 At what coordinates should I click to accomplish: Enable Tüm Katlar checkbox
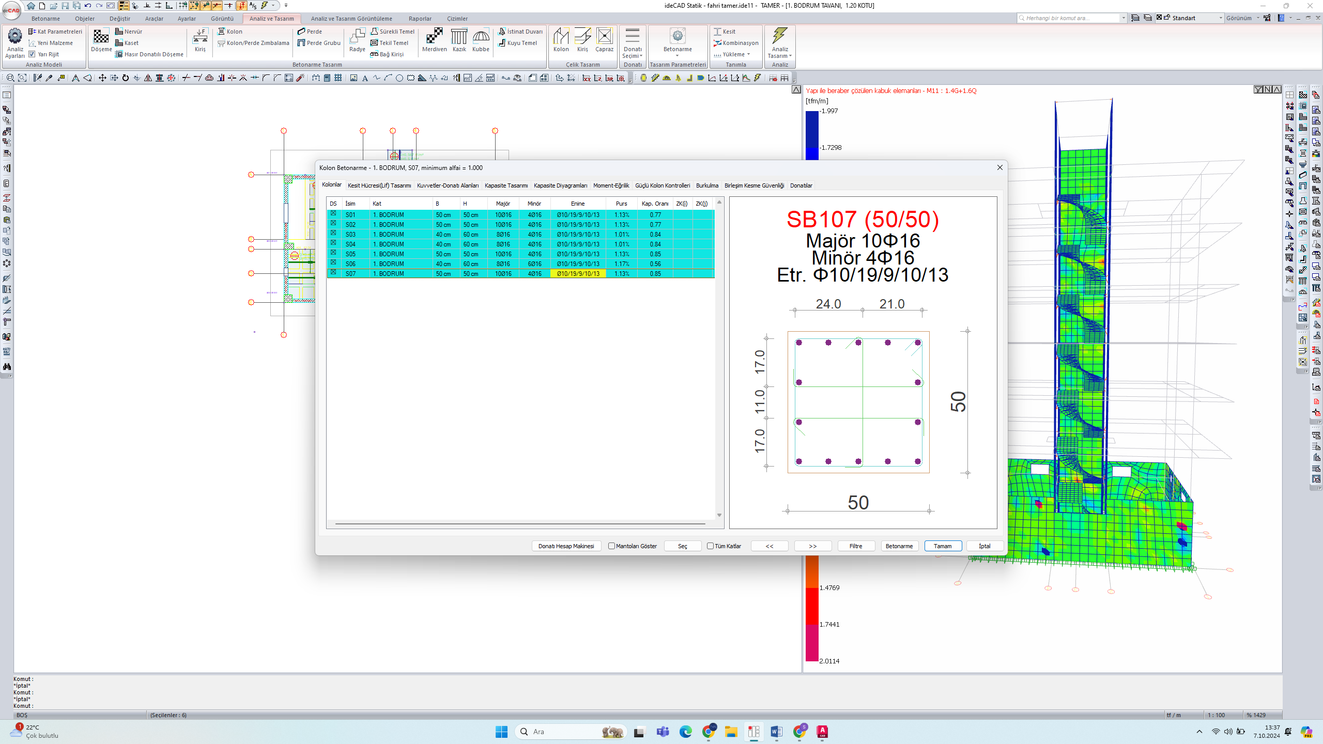coord(710,546)
